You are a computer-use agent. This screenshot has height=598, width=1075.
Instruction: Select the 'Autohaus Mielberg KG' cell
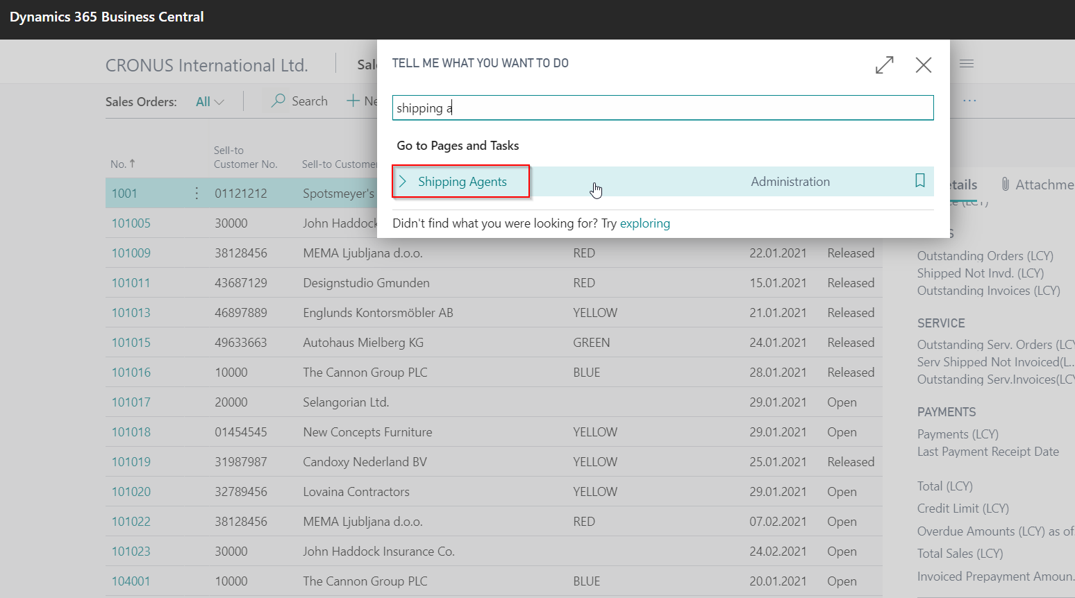pos(363,343)
